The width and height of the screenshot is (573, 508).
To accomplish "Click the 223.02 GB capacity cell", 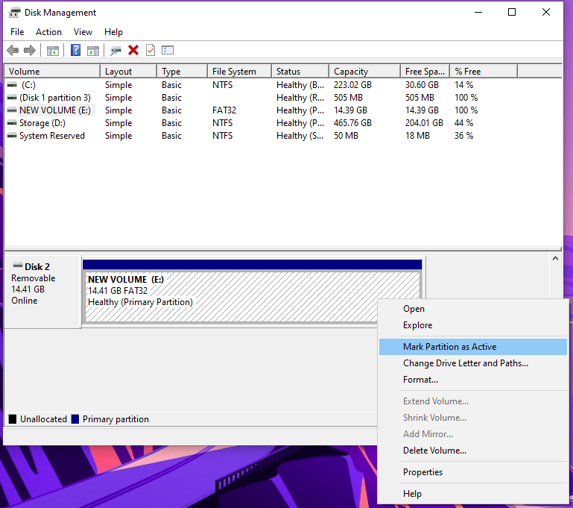I will coord(352,85).
